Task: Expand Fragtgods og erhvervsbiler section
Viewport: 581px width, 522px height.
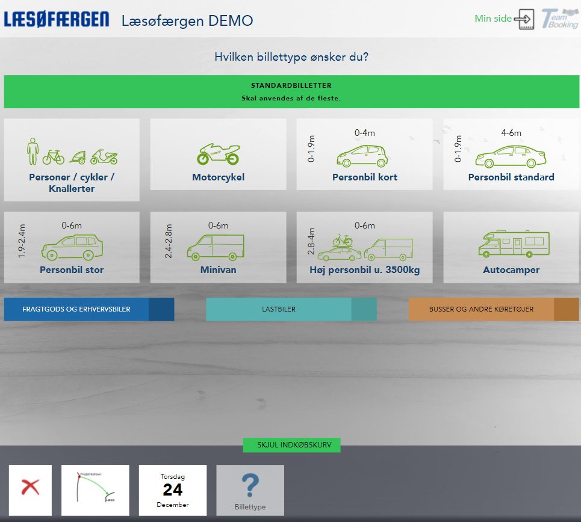Action: tap(89, 309)
